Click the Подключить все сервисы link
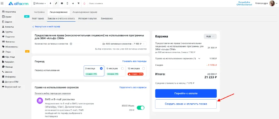Image resolution: width=279 pixels, height=119 pixels. (x=133, y=87)
